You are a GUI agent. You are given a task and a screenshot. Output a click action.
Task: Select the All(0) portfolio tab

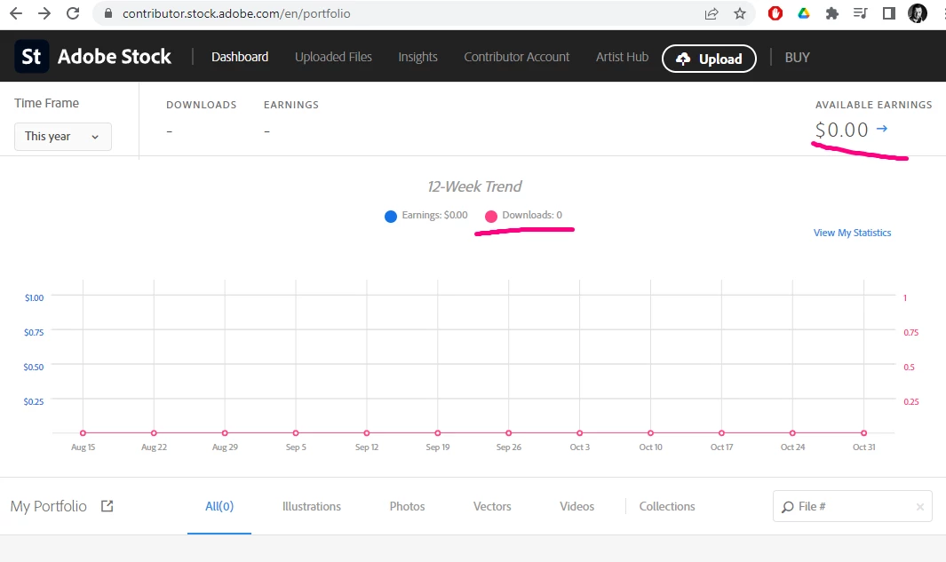point(219,507)
